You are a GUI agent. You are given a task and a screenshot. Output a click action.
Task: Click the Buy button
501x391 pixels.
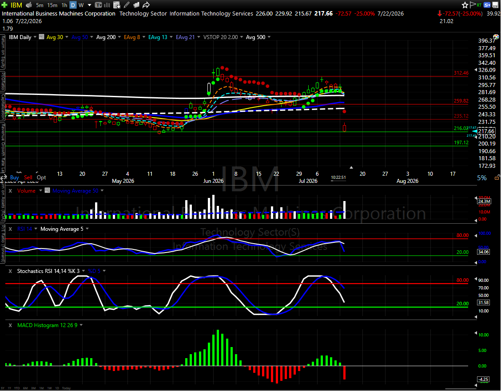click(14, 178)
